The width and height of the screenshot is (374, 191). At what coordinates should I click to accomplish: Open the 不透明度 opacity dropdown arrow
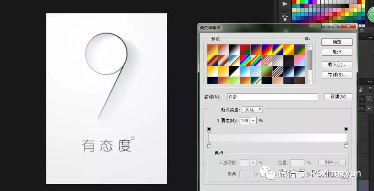click(x=253, y=163)
